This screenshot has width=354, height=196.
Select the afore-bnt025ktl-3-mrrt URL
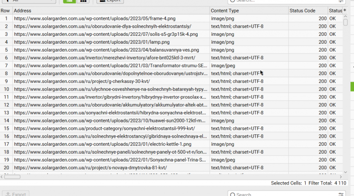click(x=105, y=58)
